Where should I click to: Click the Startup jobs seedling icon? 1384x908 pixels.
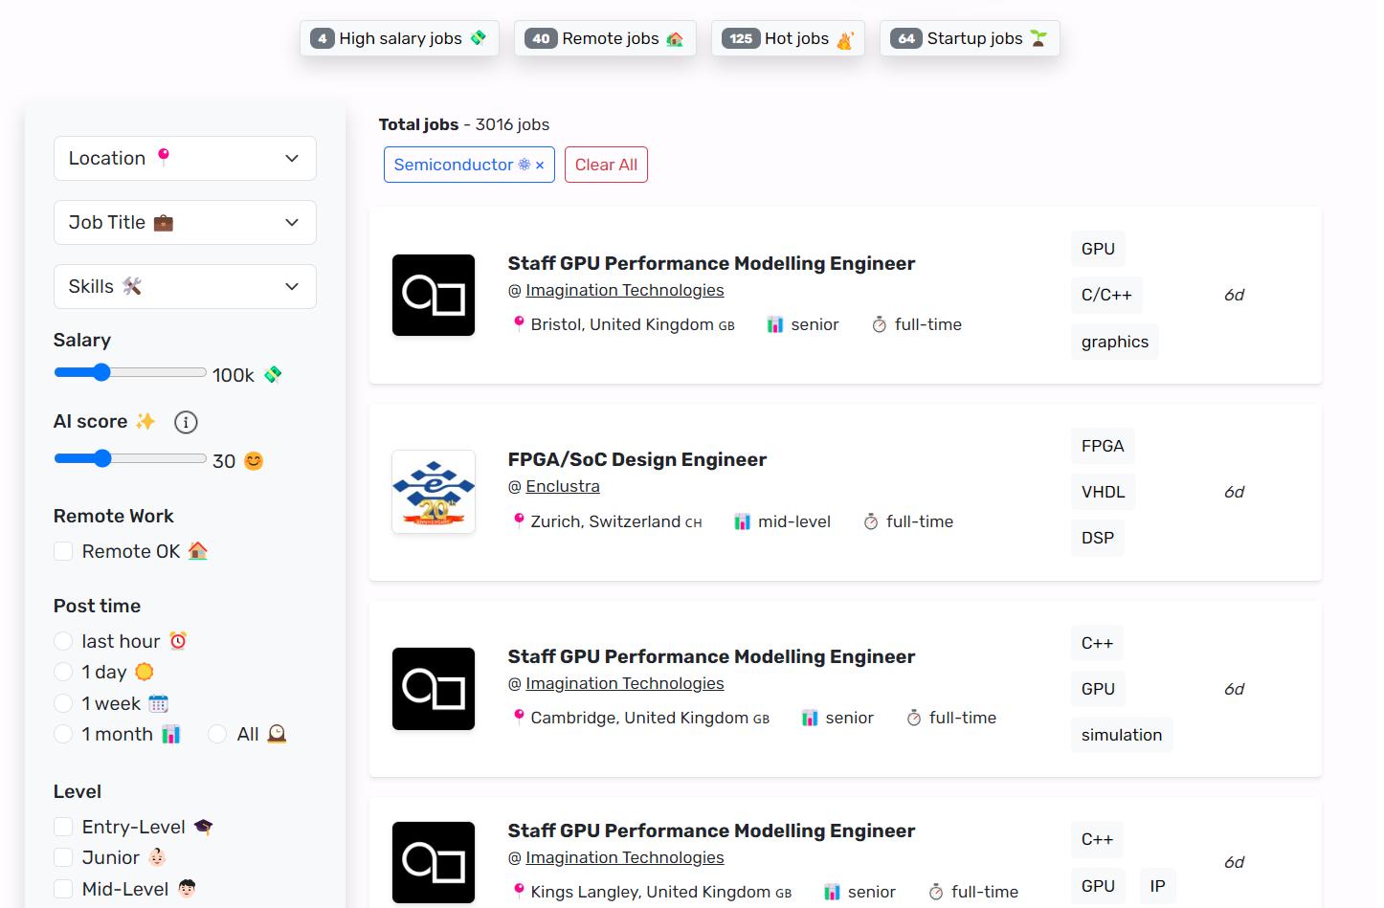click(x=1038, y=38)
